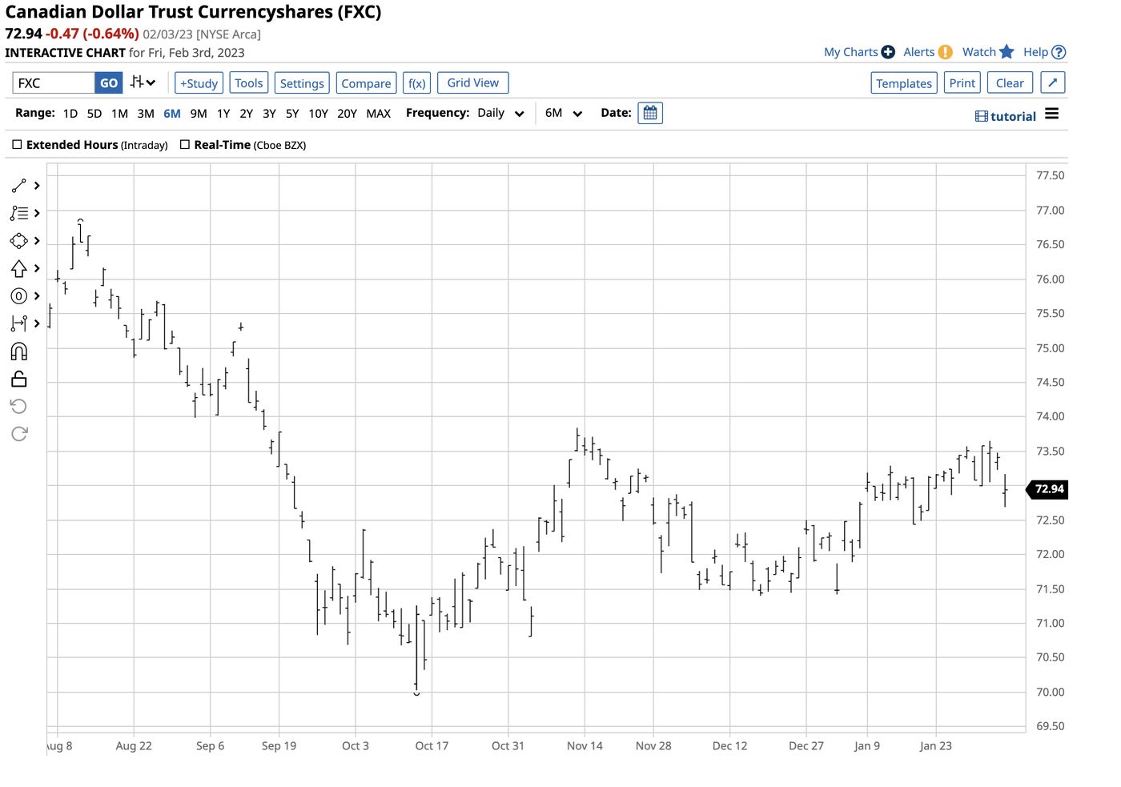Add chart via My Charts plus icon
Screen dimensions: 1121x787
(x=888, y=52)
